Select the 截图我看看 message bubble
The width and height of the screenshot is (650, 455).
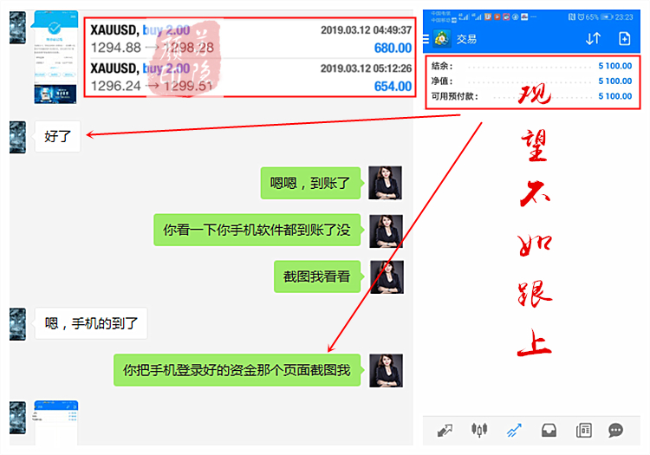(316, 277)
